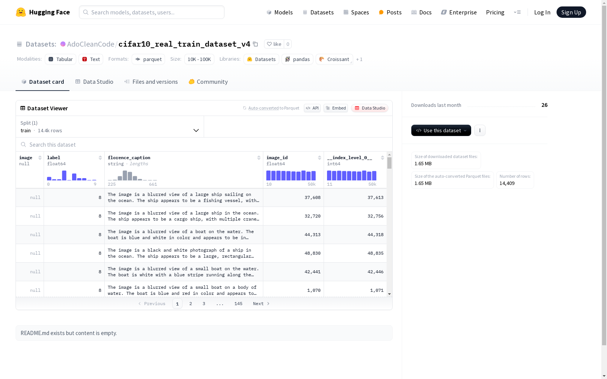
Task: Click the Embed button in Dataset Viewer
Action: (x=336, y=108)
